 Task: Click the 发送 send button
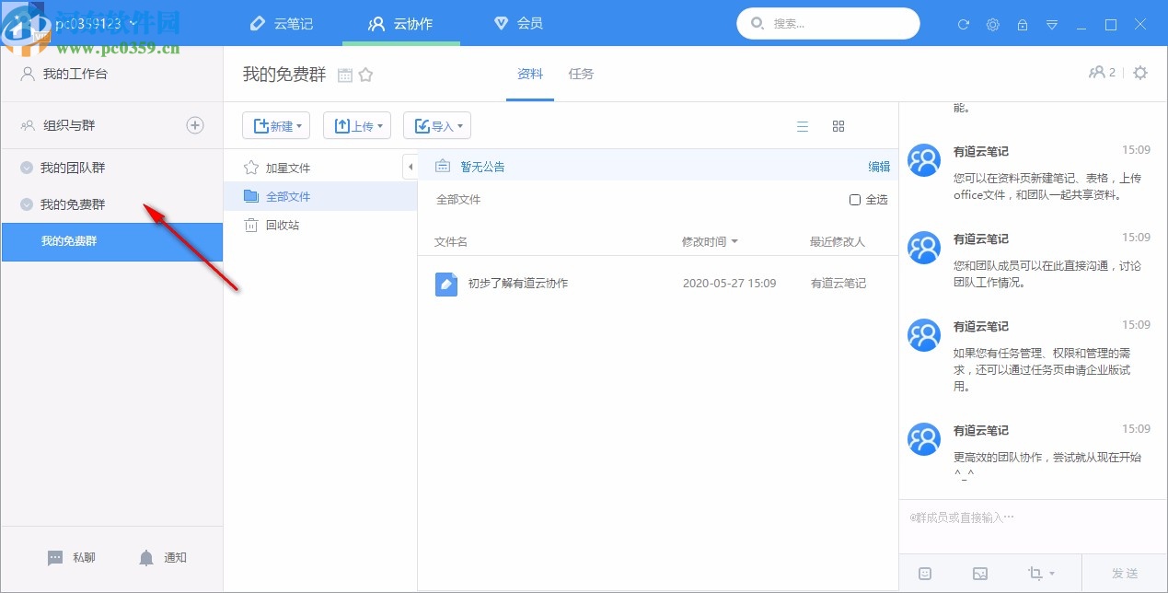click(x=1125, y=574)
